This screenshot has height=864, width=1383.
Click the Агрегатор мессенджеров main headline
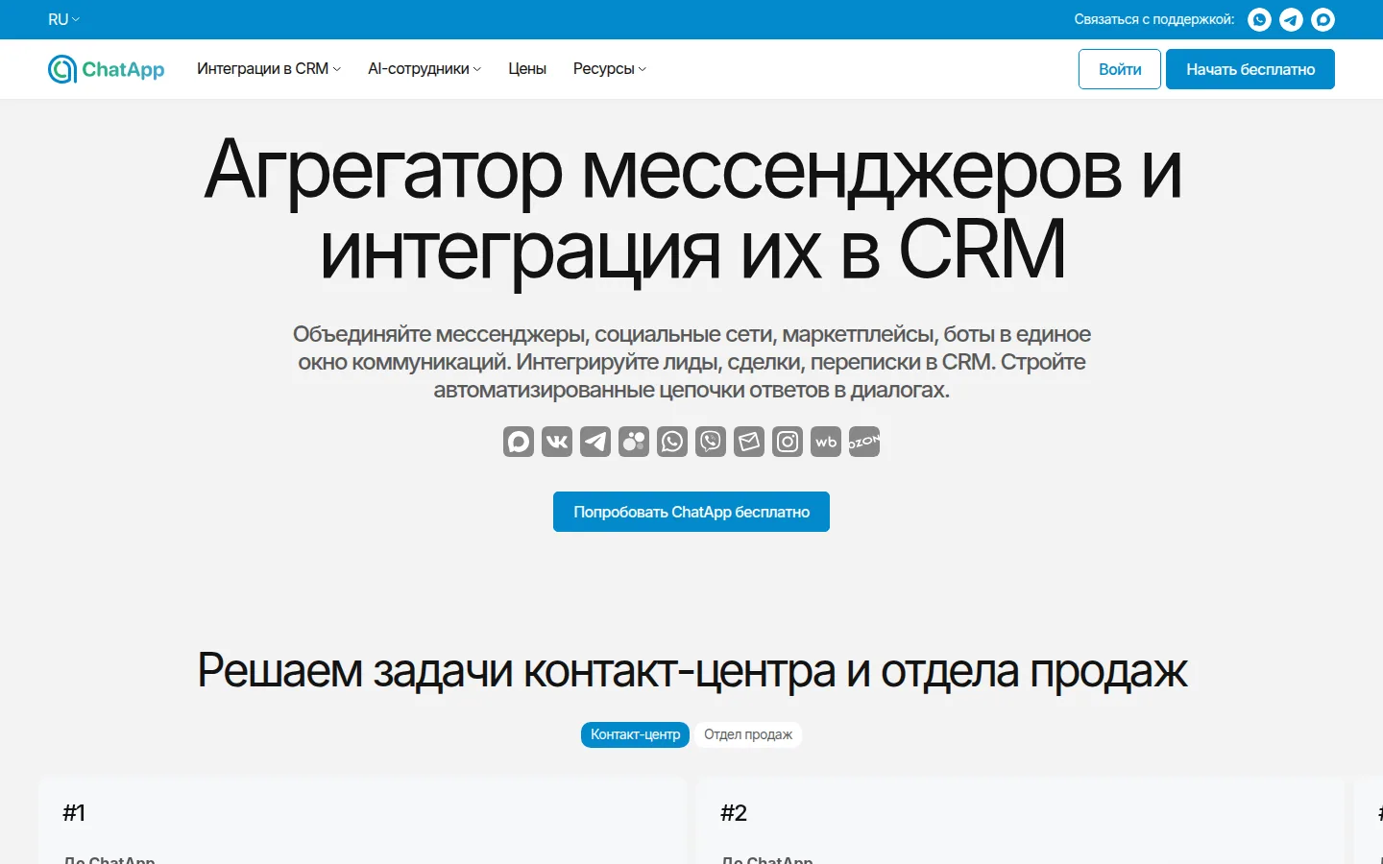(x=691, y=209)
